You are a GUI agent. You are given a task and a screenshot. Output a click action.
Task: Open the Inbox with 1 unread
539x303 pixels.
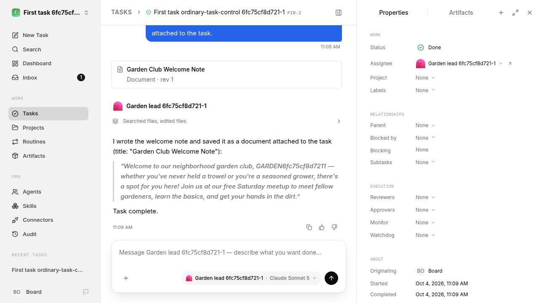click(x=48, y=77)
